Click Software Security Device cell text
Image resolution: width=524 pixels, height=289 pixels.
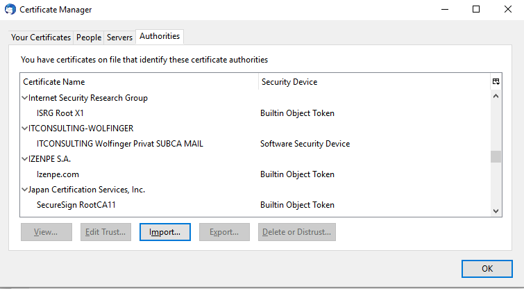pyautogui.click(x=305, y=144)
